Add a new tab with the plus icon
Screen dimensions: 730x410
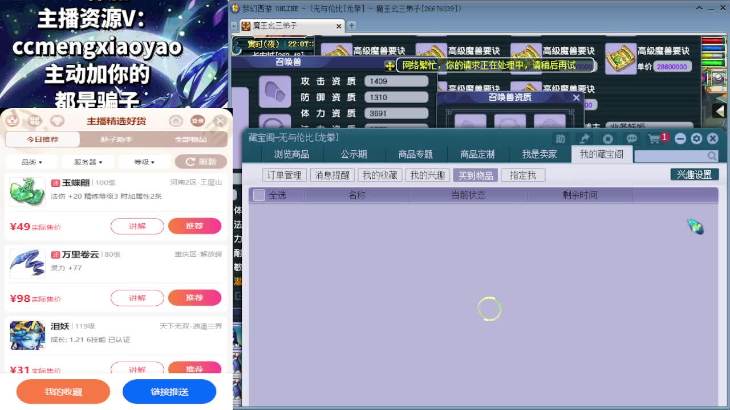tap(352, 26)
